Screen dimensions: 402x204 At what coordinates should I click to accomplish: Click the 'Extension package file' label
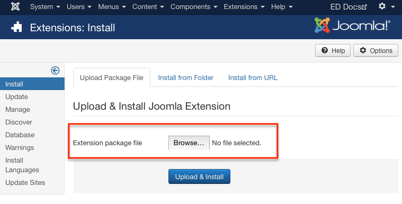point(108,143)
